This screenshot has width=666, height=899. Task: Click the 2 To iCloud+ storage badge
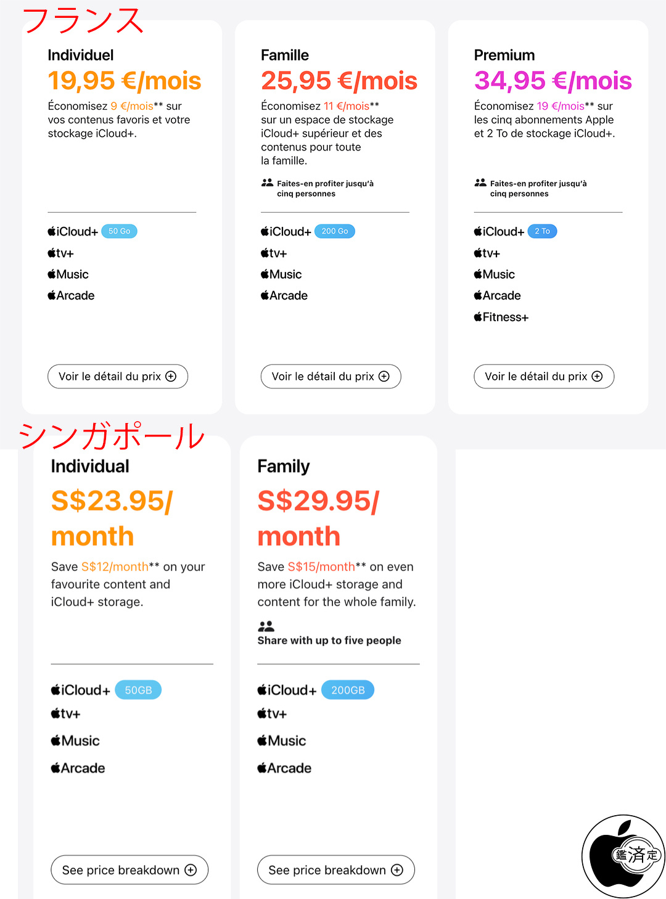542,231
